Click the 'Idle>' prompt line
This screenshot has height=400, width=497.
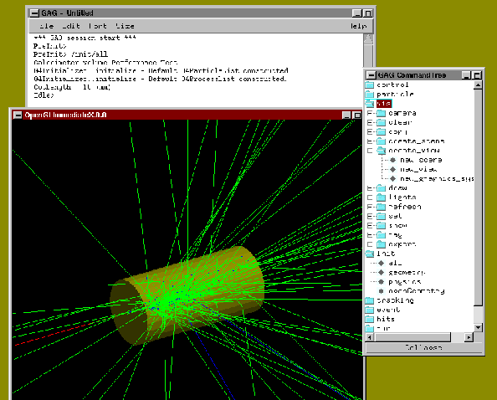[x=44, y=95]
